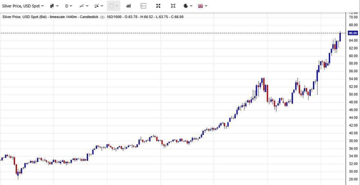Viewport: 360px width, 185px height.
Task: Open the color theme palette icon
Action: pyautogui.click(x=186, y=6)
